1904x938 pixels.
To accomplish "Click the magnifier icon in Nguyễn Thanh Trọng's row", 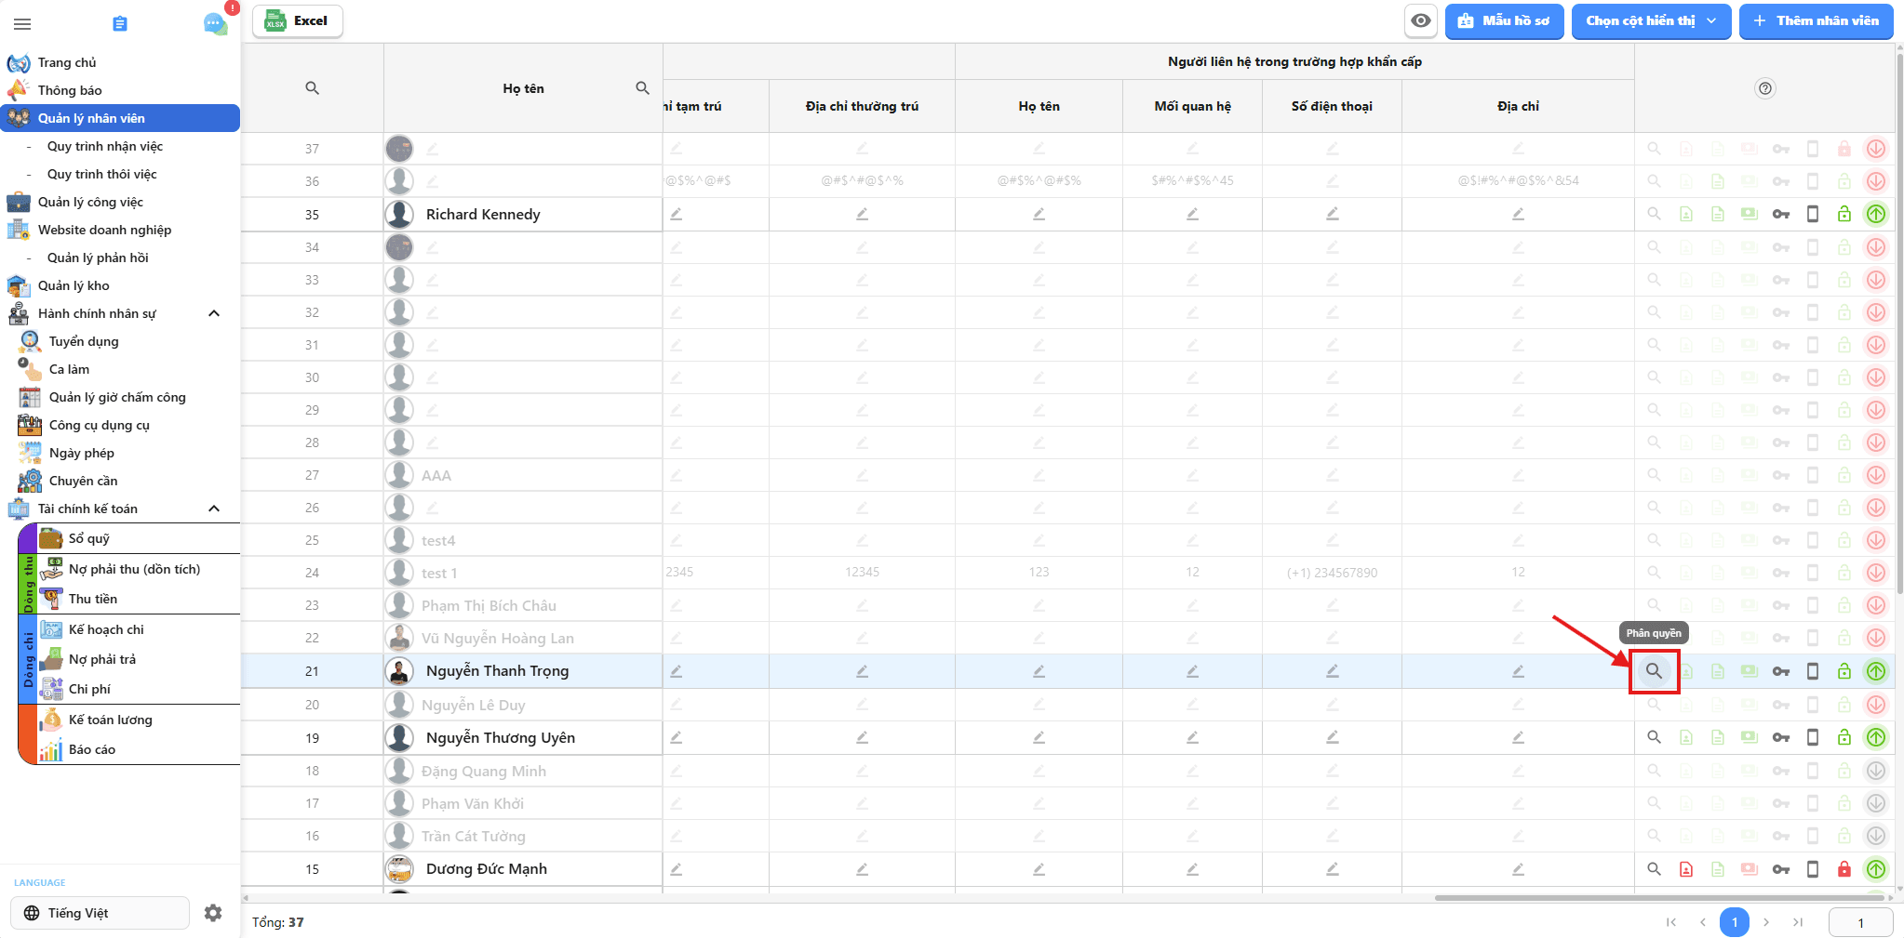I will (1654, 671).
